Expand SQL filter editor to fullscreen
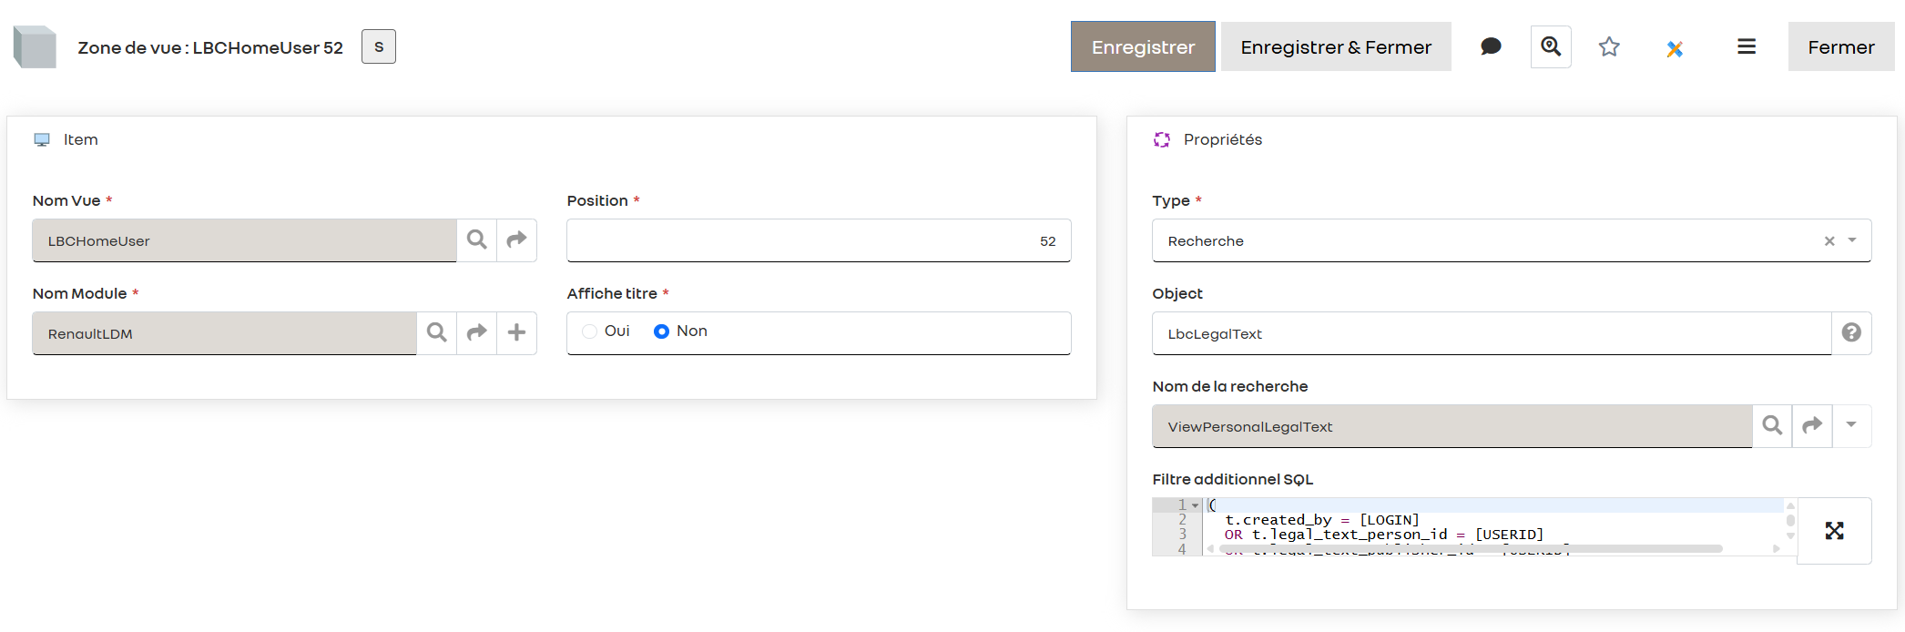The image size is (1905, 632). pyautogui.click(x=1834, y=531)
